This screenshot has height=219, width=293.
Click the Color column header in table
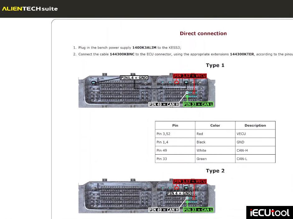click(x=215, y=125)
